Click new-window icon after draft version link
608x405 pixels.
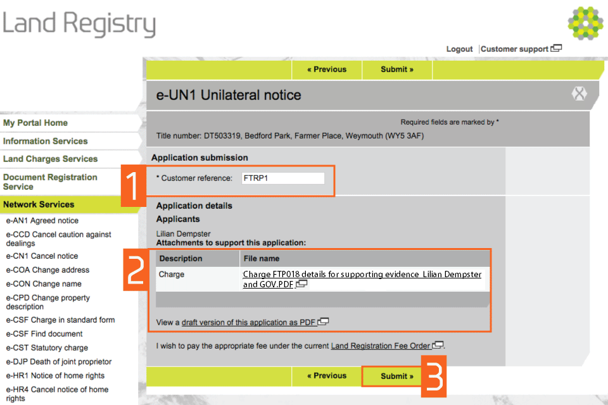324,322
